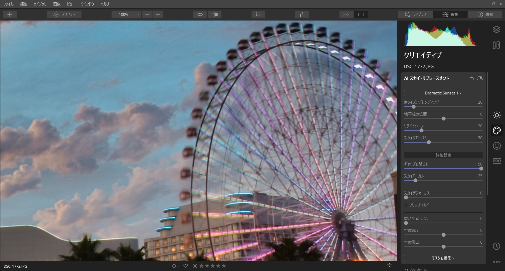Image resolution: width=505 pixels, height=271 pixels.
Task: Adjust the ギャップを閉じる slider handle
Action: [x=481, y=169]
